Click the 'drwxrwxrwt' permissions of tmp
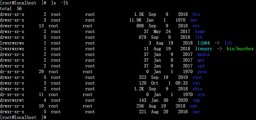This screenshot has height=120, width=256. pos(12,100)
